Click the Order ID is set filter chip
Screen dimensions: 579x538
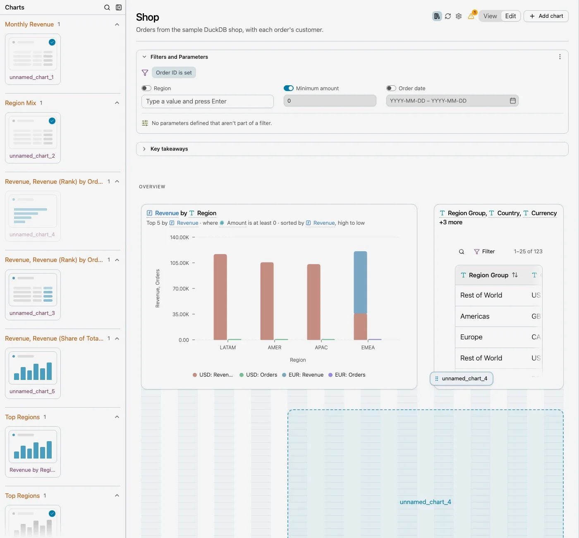[174, 73]
